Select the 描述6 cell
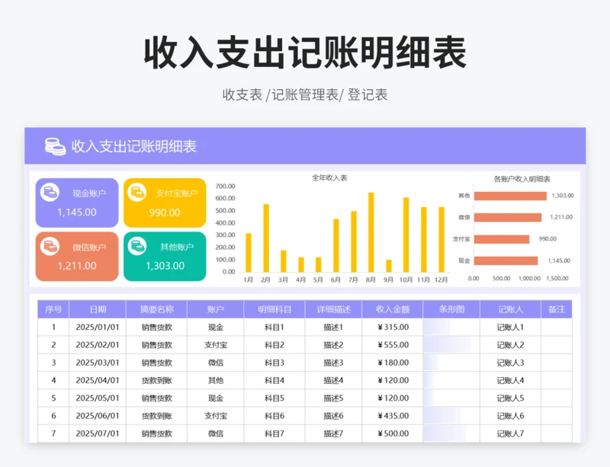 point(333,416)
